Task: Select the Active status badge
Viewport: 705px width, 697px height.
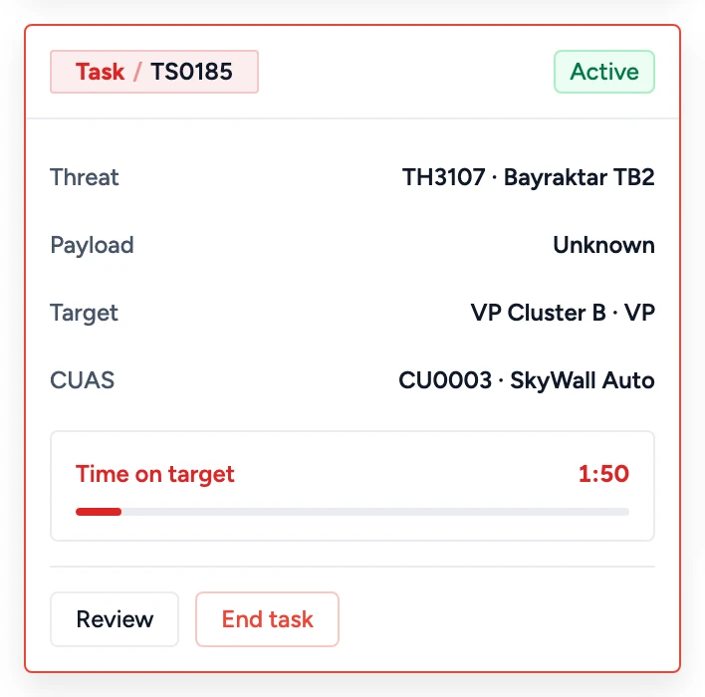Action: (604, 72)
